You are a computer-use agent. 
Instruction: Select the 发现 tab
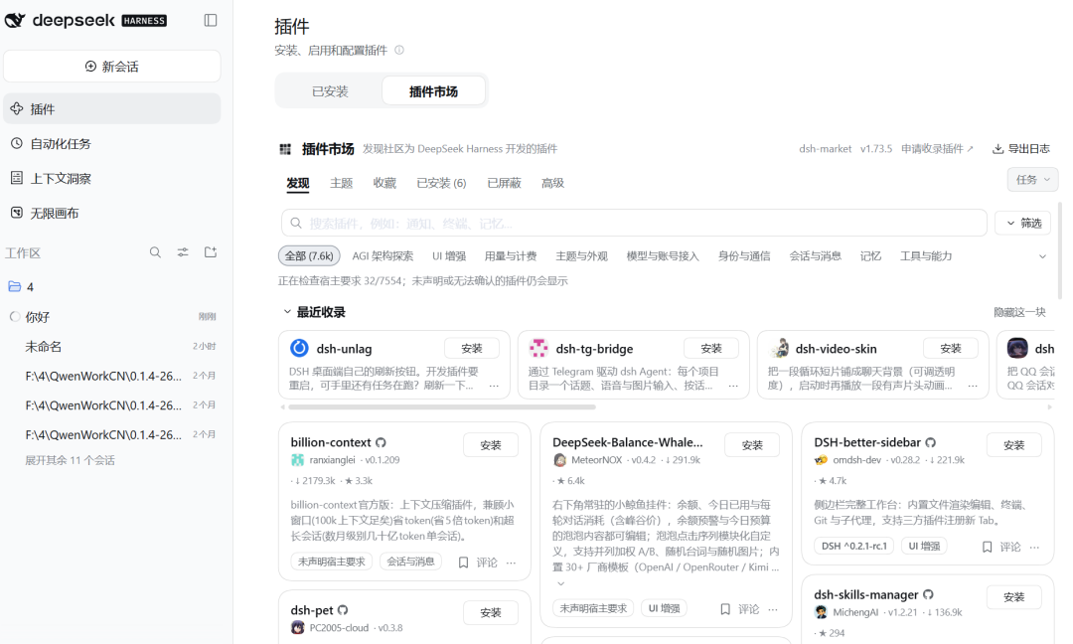pos(298,184)
